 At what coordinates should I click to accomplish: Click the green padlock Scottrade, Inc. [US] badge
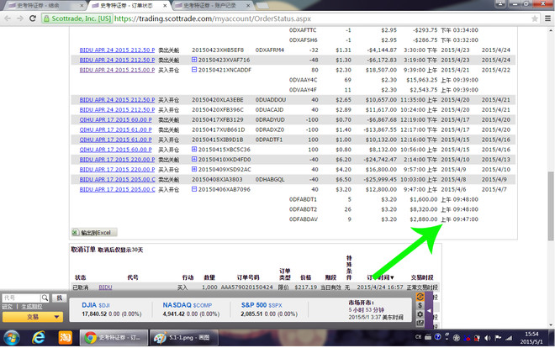click(x=77, y=18)
